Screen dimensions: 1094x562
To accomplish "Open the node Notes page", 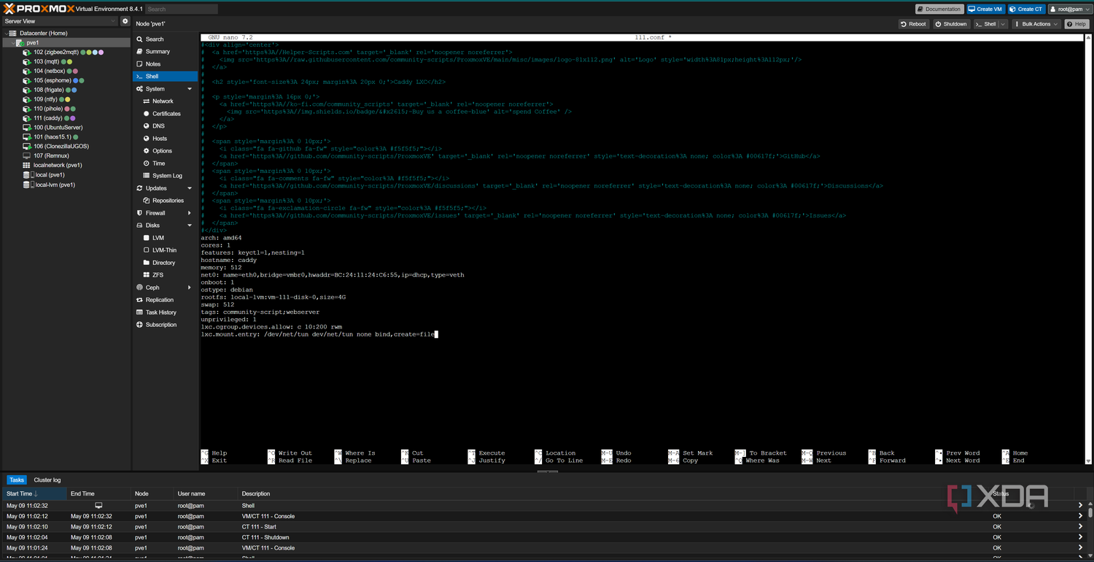I will click(165, 64).
